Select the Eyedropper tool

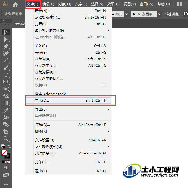pyautogui.click(x=6, y=110)
